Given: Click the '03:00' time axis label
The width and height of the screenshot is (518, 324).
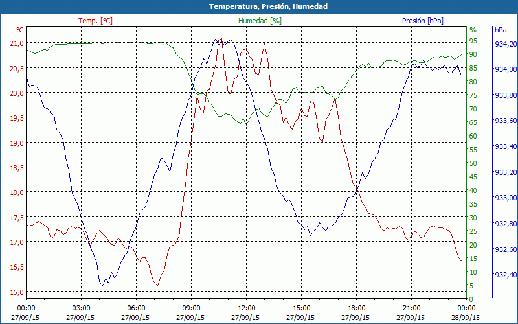Looking at the screenshot, I should tap(81, 308).
